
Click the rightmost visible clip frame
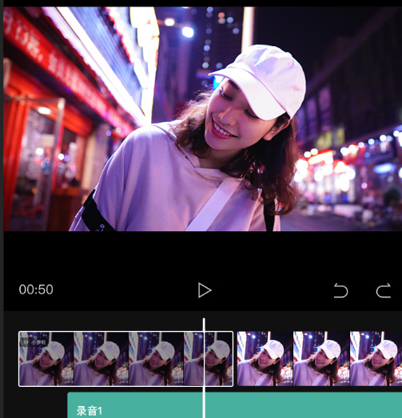point(376,359)
